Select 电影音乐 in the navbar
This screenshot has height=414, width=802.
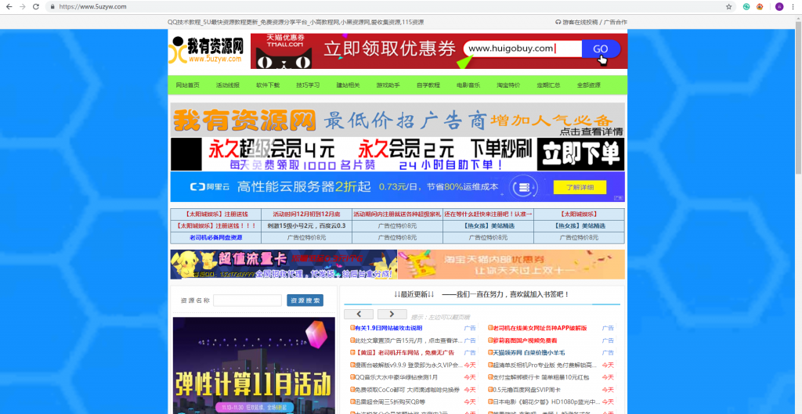[x=468, y=85]
